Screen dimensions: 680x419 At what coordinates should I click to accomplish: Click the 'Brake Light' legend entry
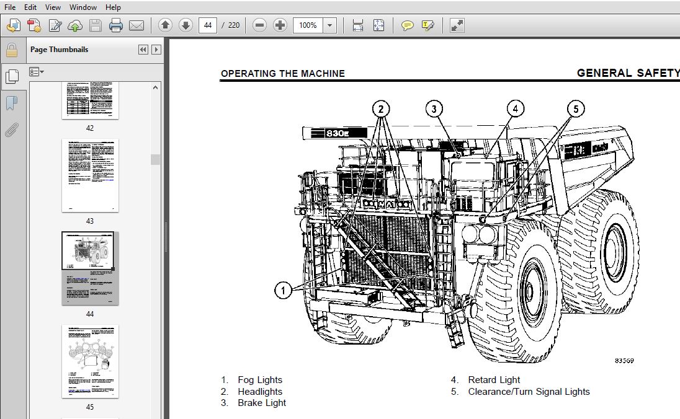pos(261,403)
